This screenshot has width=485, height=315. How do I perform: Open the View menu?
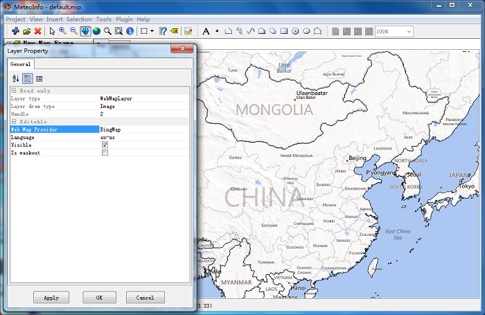[36, 19]
